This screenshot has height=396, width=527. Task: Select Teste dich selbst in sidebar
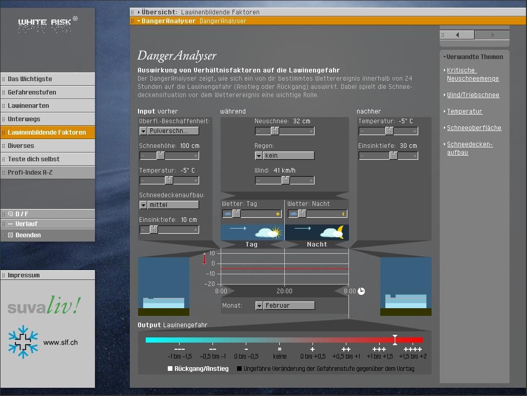pos(47,159)
